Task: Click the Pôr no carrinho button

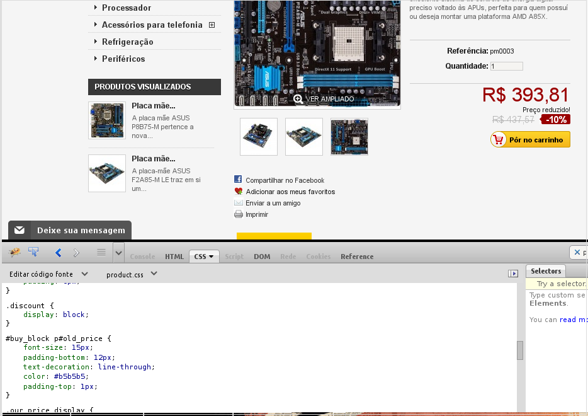Action: [530, 140]
